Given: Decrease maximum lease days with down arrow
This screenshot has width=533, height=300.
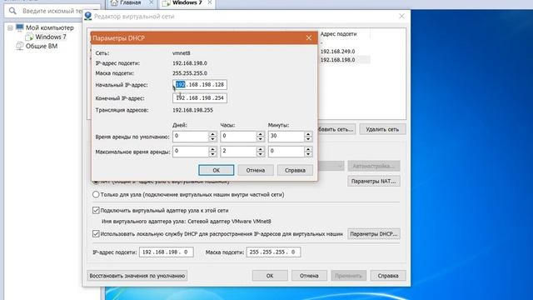Looking at the screenshot, I should (212, 154).
